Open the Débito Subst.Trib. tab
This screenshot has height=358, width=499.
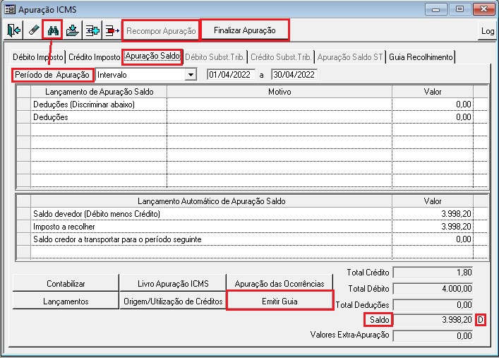[215, 57]
